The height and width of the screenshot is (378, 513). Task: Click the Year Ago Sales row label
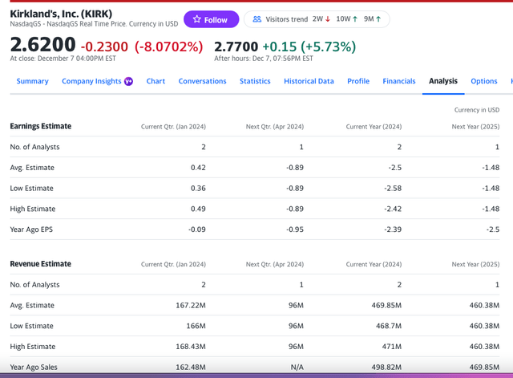coord(34,368)
